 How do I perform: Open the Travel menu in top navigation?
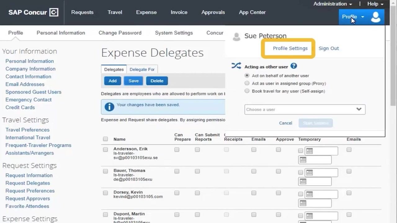point(115,12)
